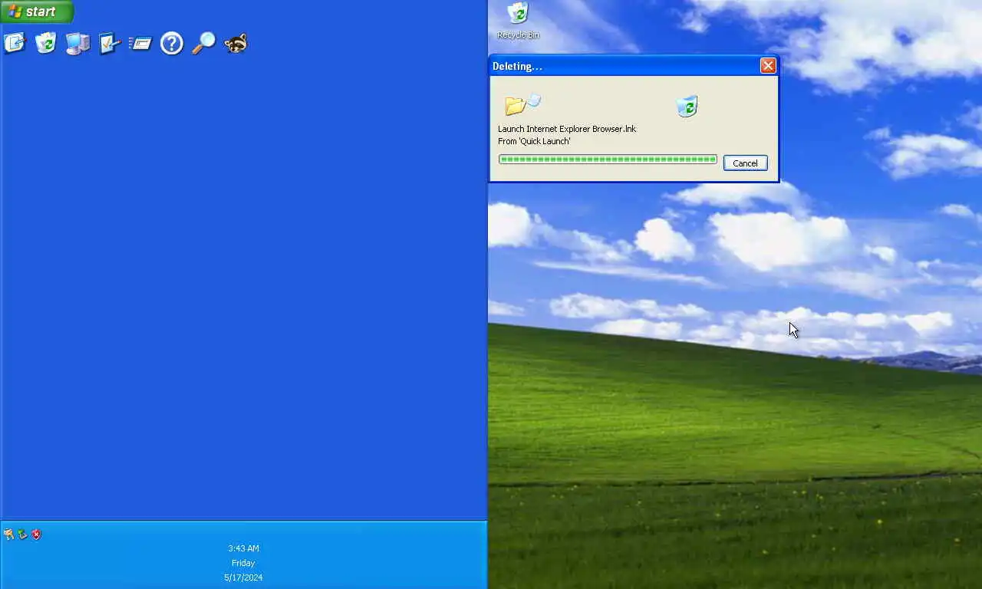
Task: Launch My Computer from the quick launch bar
Action: pos(77,43)
